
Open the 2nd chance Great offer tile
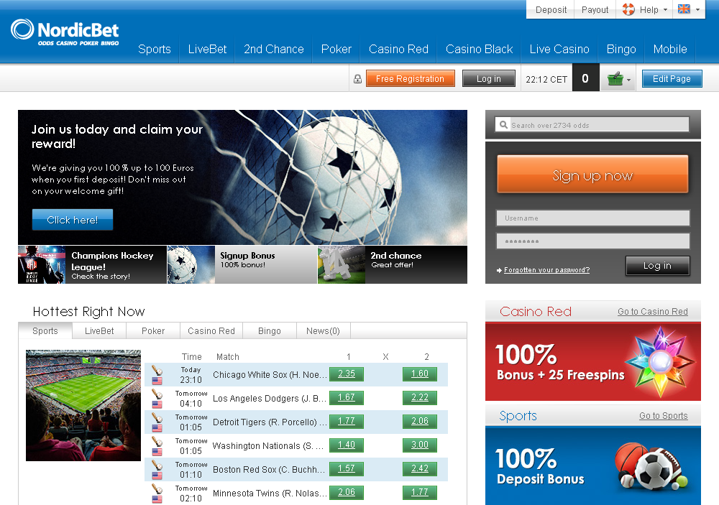(393, 265)
